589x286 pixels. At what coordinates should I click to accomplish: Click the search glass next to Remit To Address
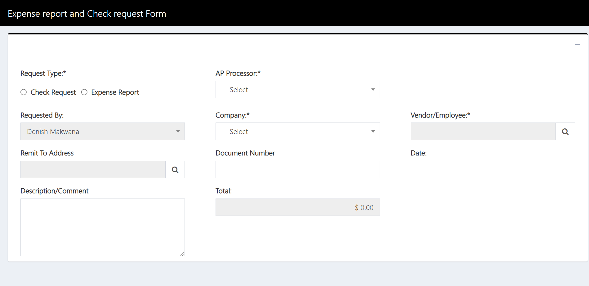coord(175,169)
